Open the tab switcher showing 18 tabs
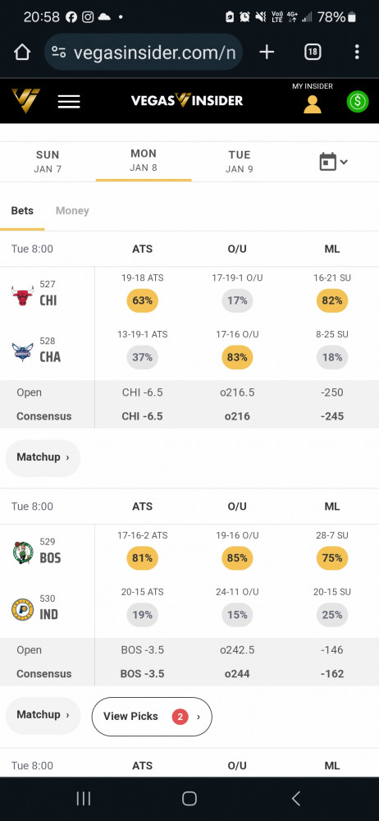Viewport: 379px width, 821px height. tap(313, 52)
